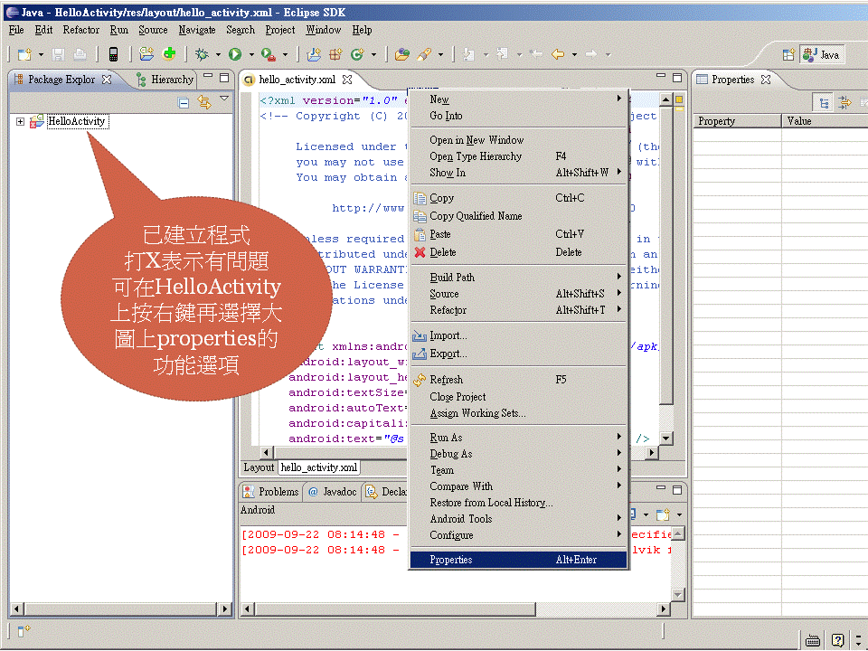Image resolution: width=868 pixels, height=651 pixels.
Task: Choose Open Type Hierarchy in context menu
Action: click(519, 156)
